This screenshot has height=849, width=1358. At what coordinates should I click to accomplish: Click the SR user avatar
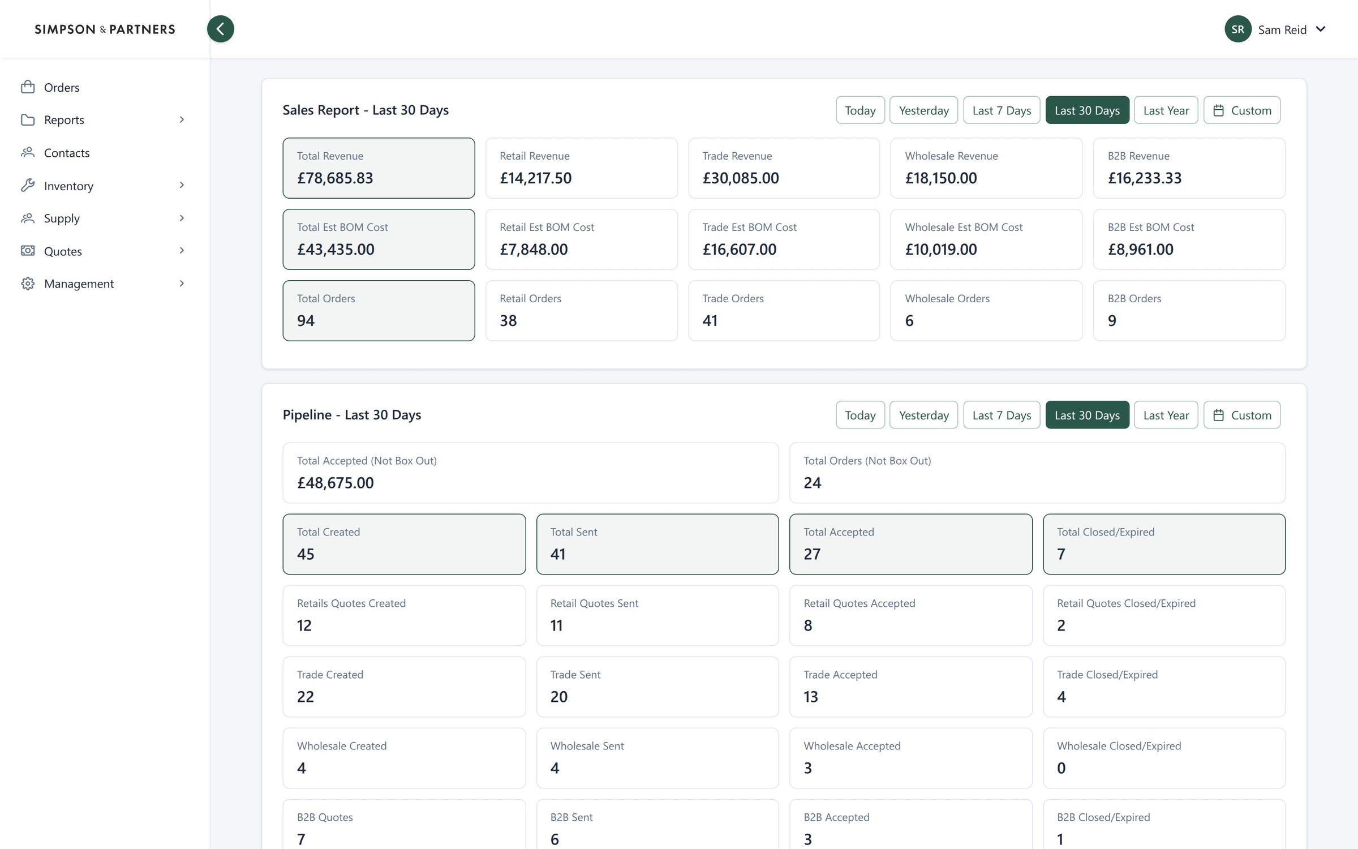pyautogui.click(x=1238, y=29)
